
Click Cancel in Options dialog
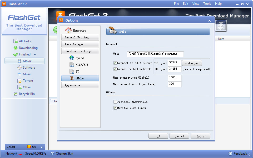coord(179,136)
